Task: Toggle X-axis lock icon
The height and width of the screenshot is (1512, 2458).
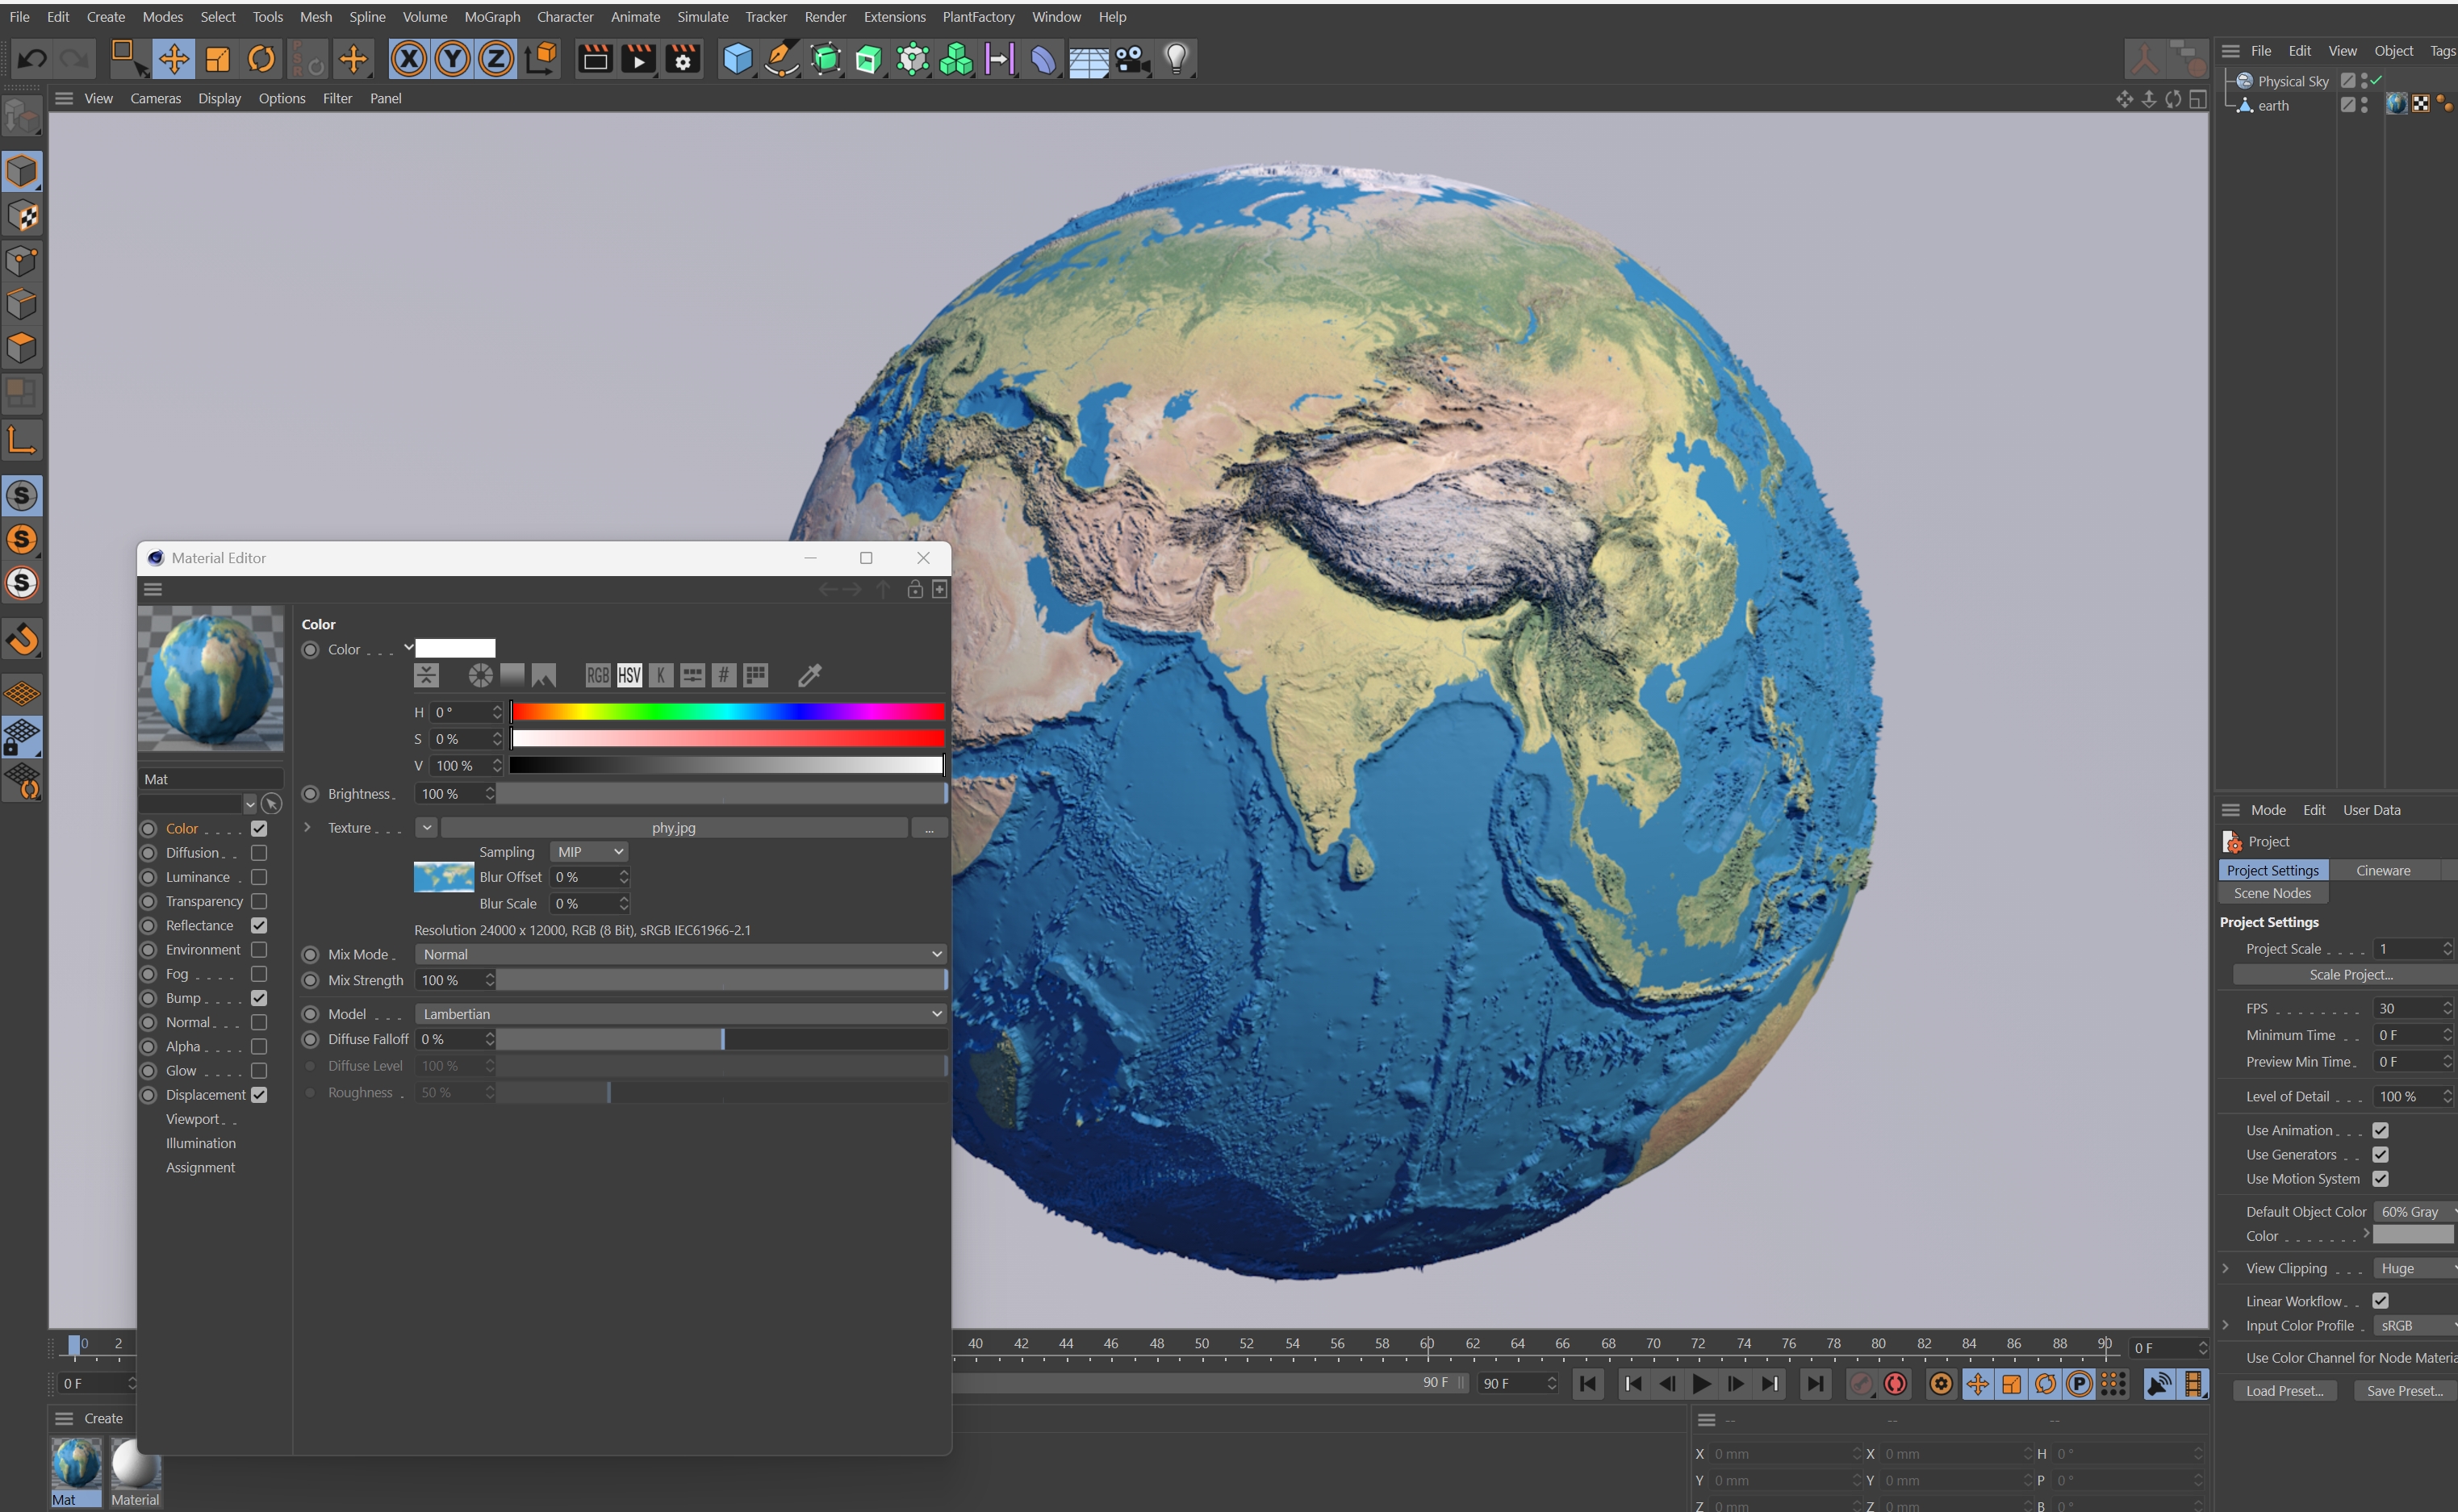Action: [408, 59]
